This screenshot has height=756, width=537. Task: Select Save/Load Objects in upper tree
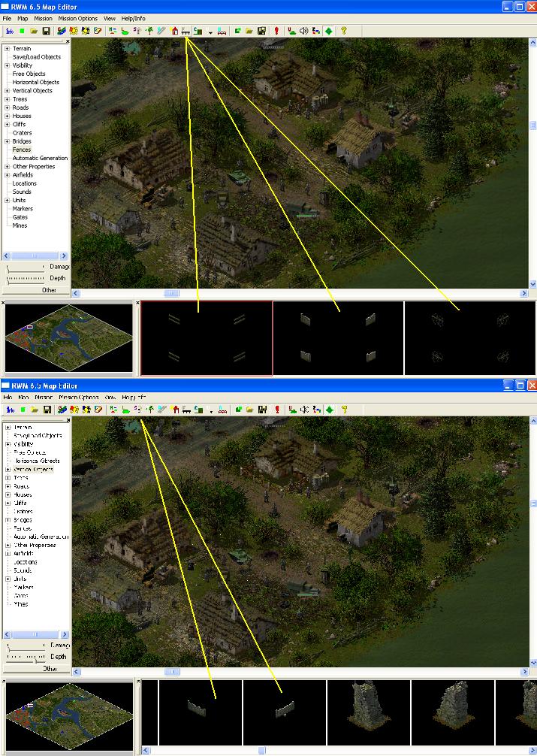[37, 57]
